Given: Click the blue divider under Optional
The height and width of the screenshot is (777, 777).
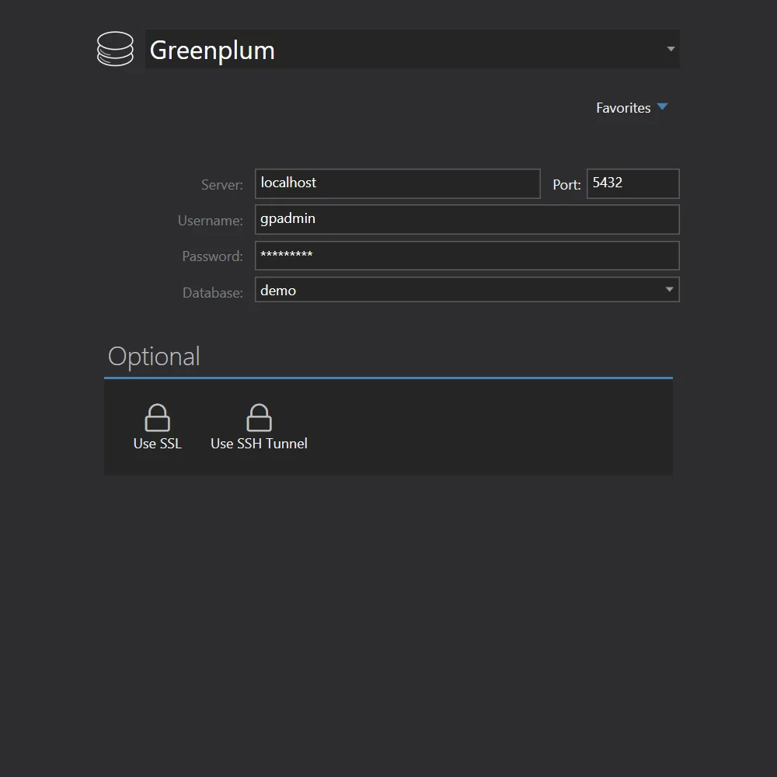Looking at the screenshot, I should click(x=388, y=378).
